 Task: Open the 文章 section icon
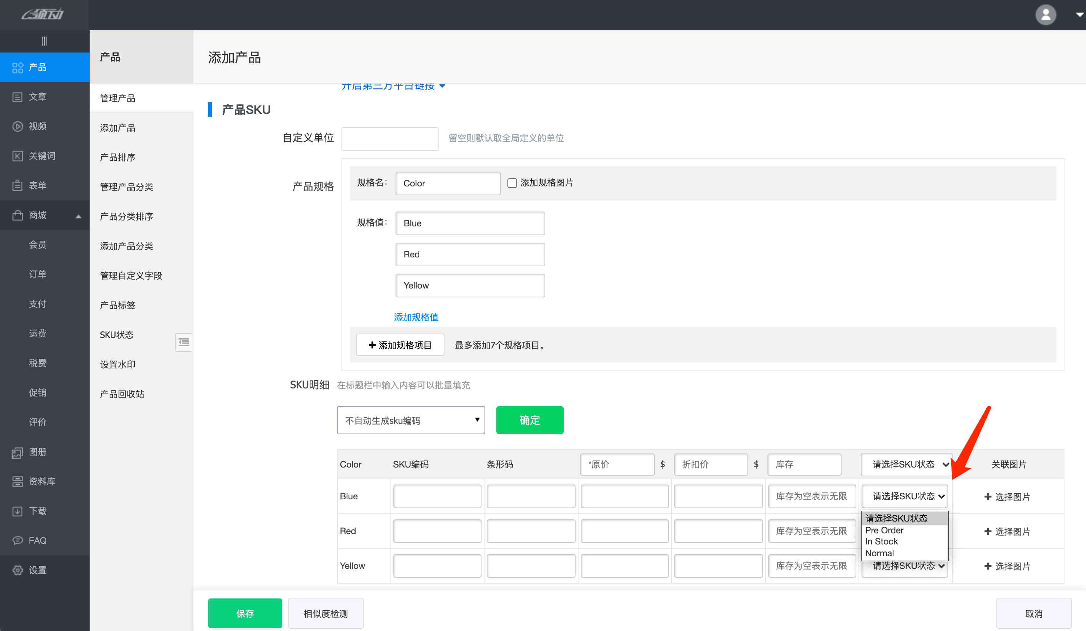(17, 97)
